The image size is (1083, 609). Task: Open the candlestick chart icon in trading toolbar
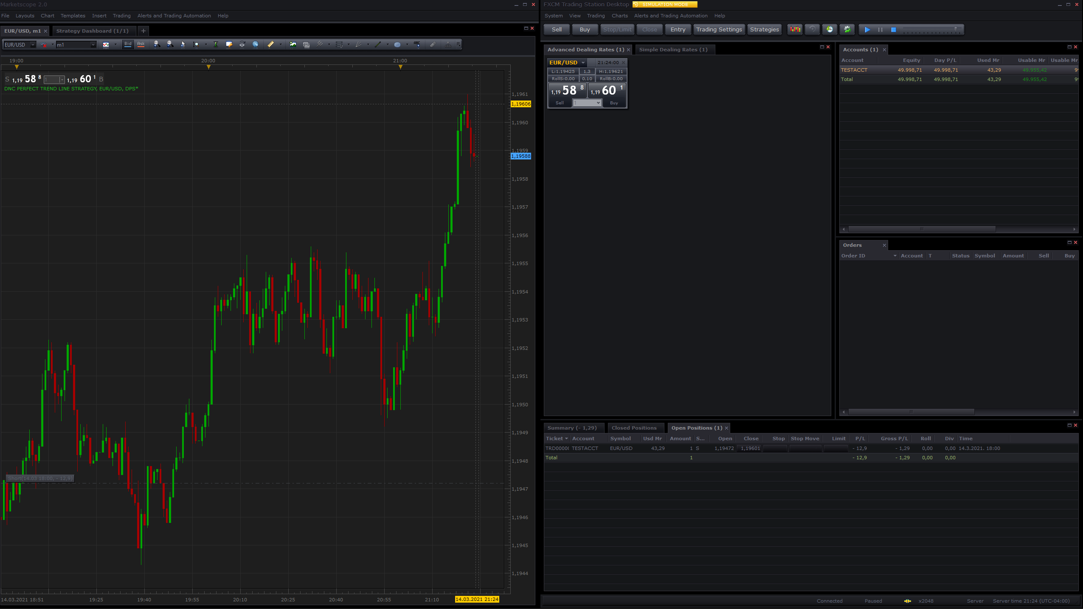click(x=795, y=29)
